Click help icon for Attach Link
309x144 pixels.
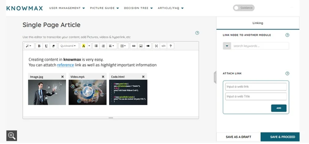tap(287, 73)
